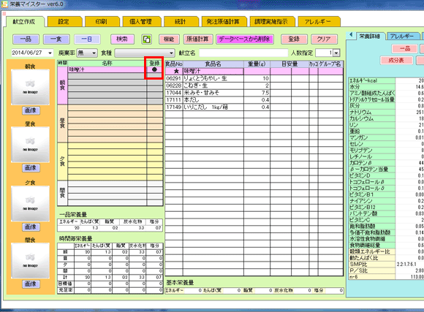Open the 食種 combo box

(145, 53)
